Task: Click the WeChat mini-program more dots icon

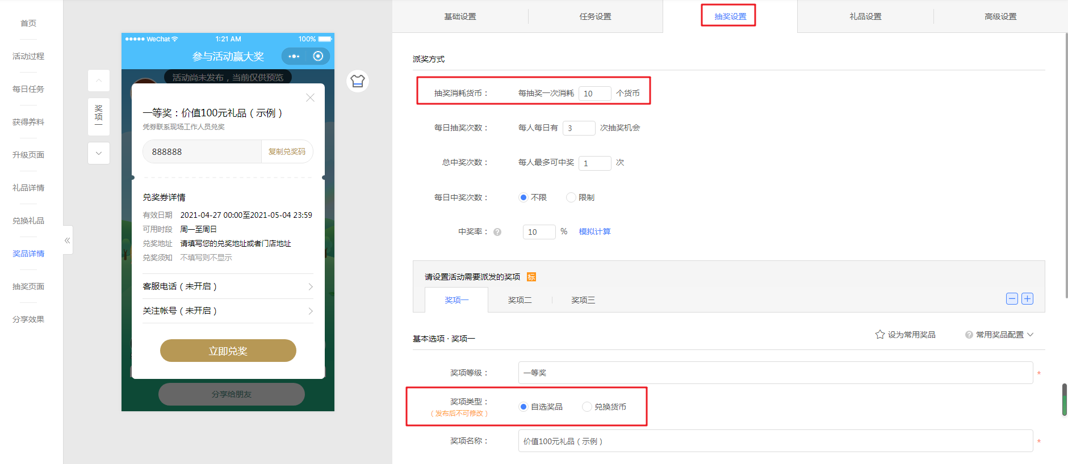Action: (x=294, y=56)
